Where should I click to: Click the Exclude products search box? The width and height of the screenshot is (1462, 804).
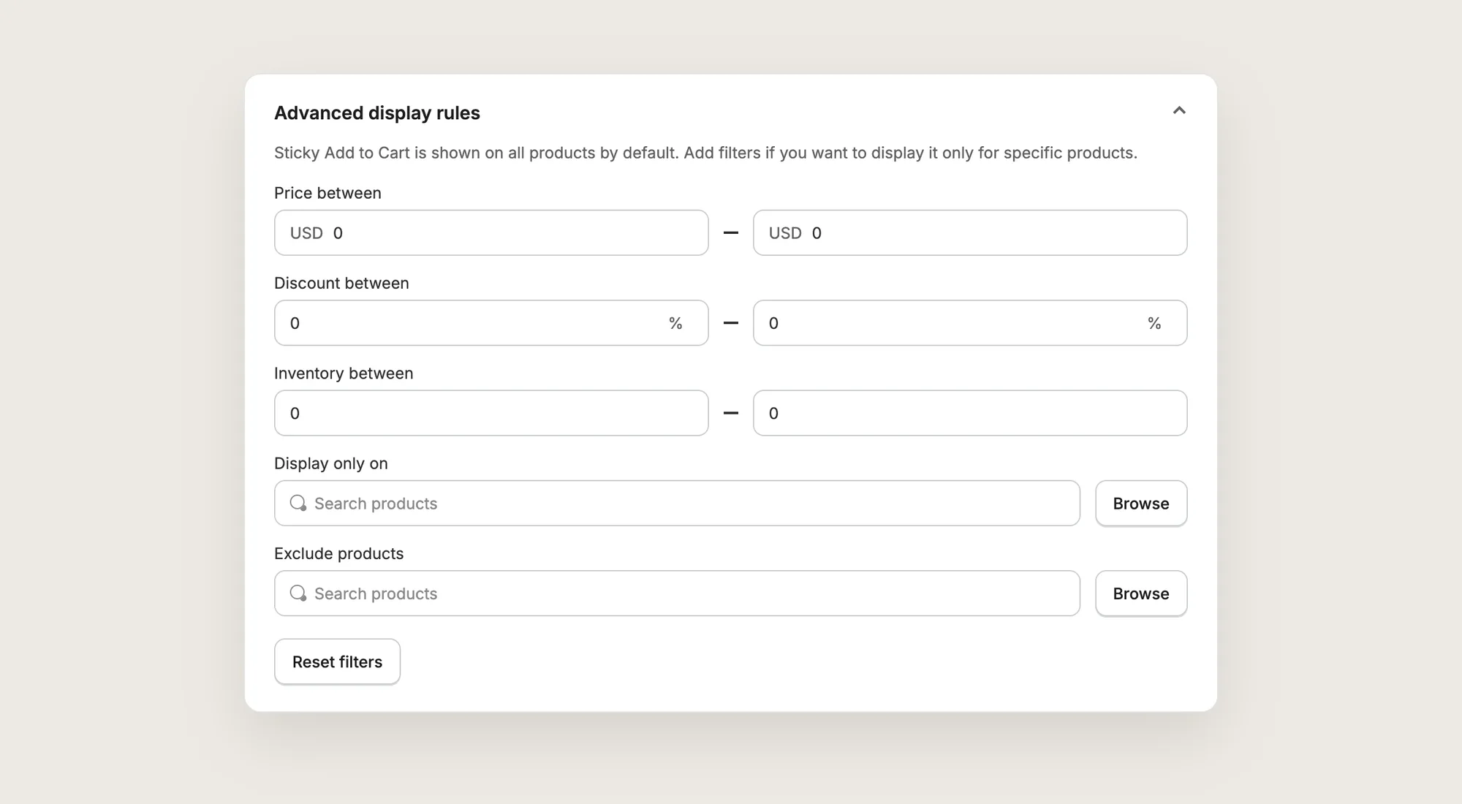tap(677, 593)
